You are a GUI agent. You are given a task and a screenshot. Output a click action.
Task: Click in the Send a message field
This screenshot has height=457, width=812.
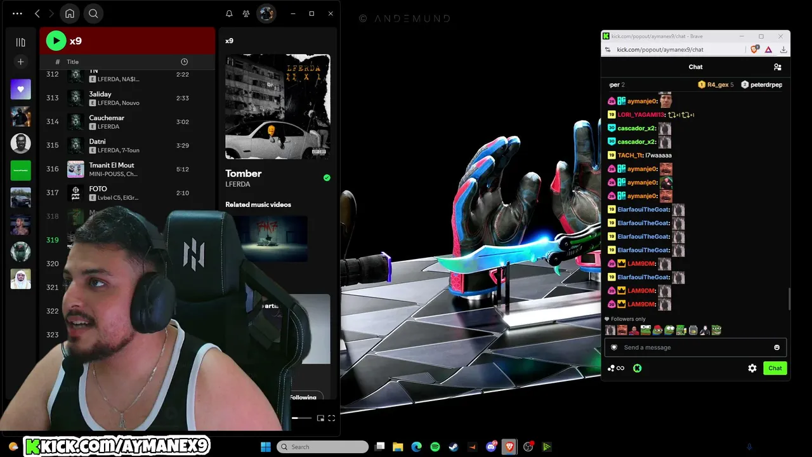tap(695, 347)
